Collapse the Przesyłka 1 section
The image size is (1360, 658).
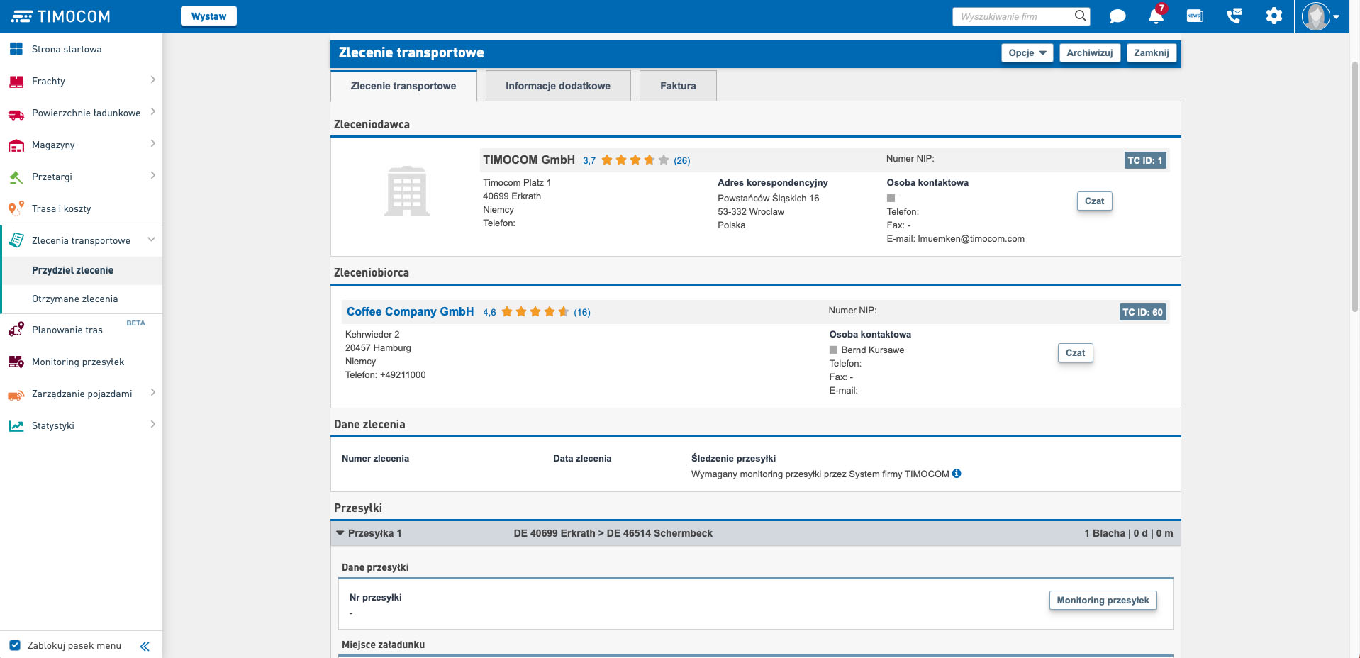point(340,533)
